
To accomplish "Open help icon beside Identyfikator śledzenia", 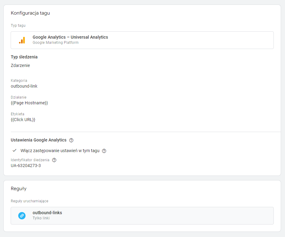I will click(x=54, y=160).
